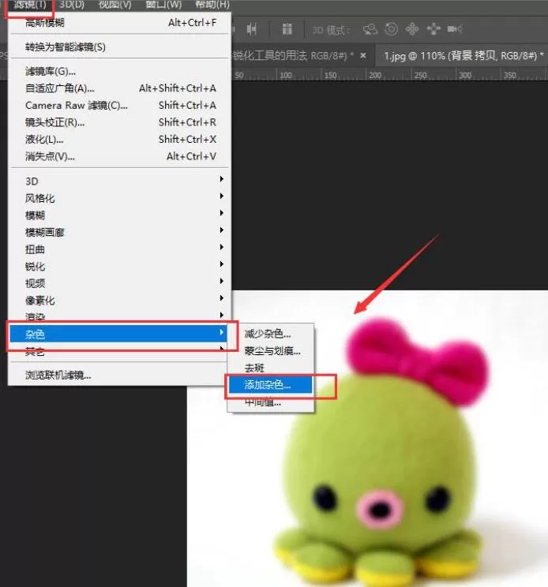Click the auto-align layers icon in options bar
The width and height of the screenshot is (548, 587).
287,29
